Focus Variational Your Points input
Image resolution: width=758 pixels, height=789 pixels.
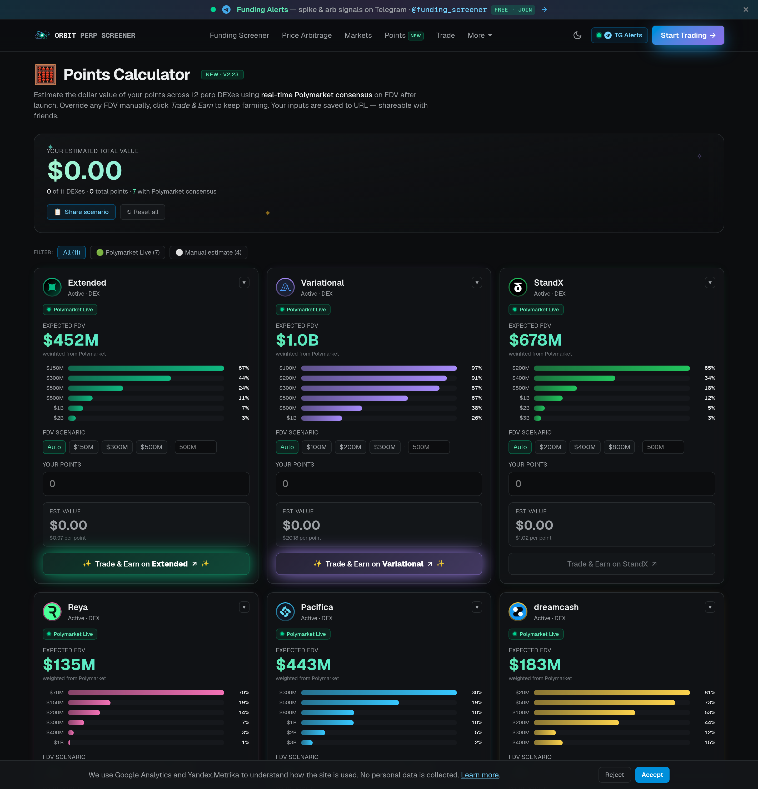[x=378, y=484]
